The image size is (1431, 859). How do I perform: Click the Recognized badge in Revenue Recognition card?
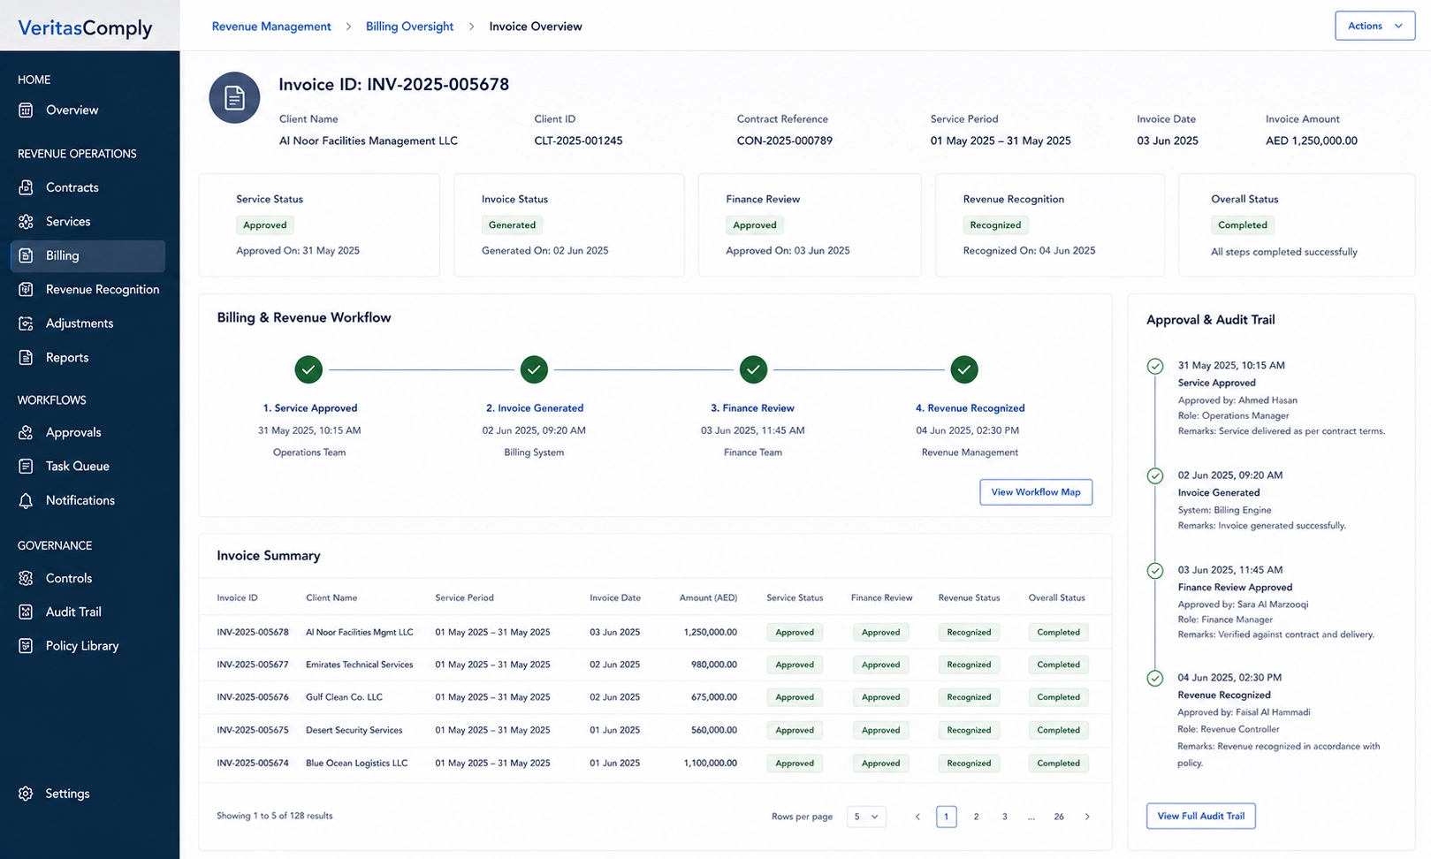pyautogui.click(x=995, y=225)
